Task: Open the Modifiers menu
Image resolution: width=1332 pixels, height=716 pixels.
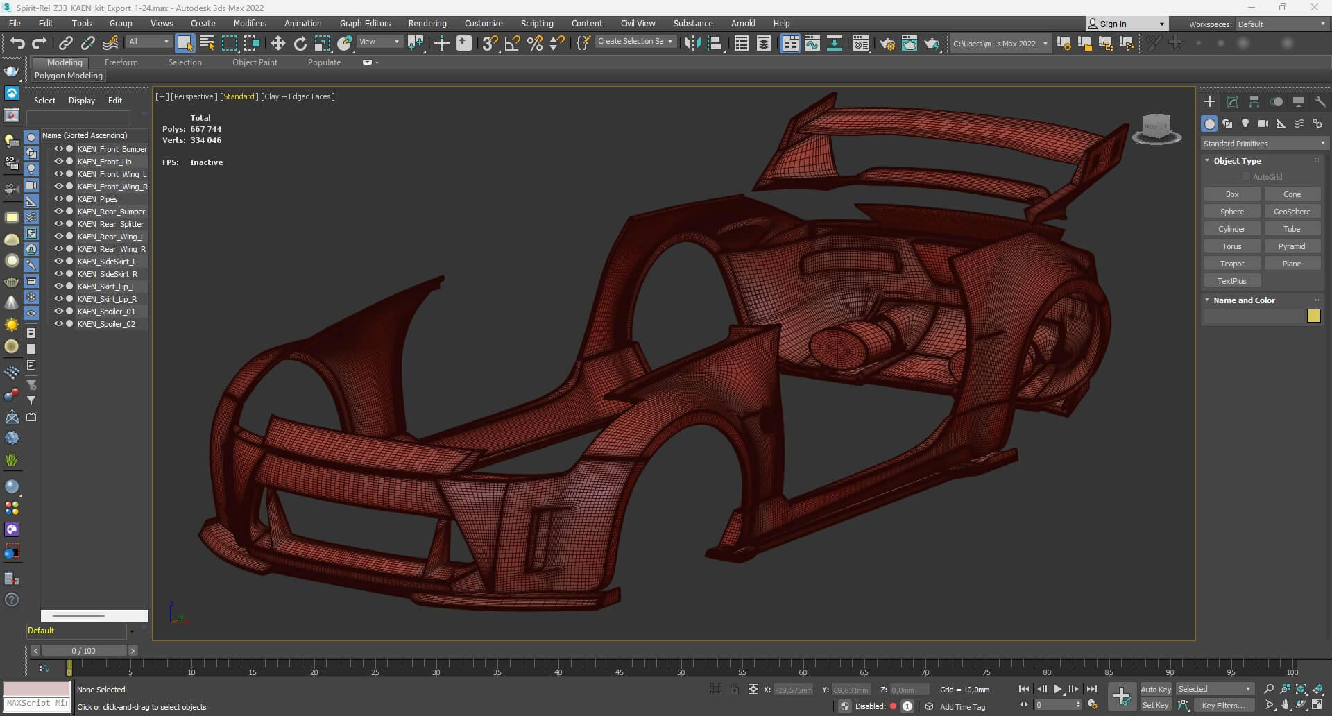Action: pos(250,24)
